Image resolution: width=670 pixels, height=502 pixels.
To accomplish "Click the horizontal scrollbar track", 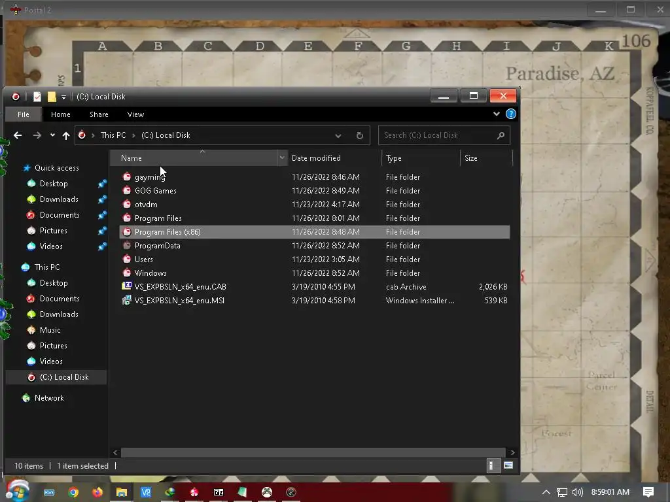I will pos(313,452).
